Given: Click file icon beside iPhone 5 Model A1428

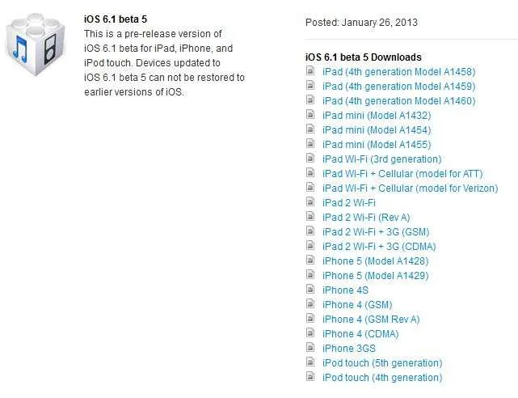Looking at the screenshot, I should [x=310, y=260].
